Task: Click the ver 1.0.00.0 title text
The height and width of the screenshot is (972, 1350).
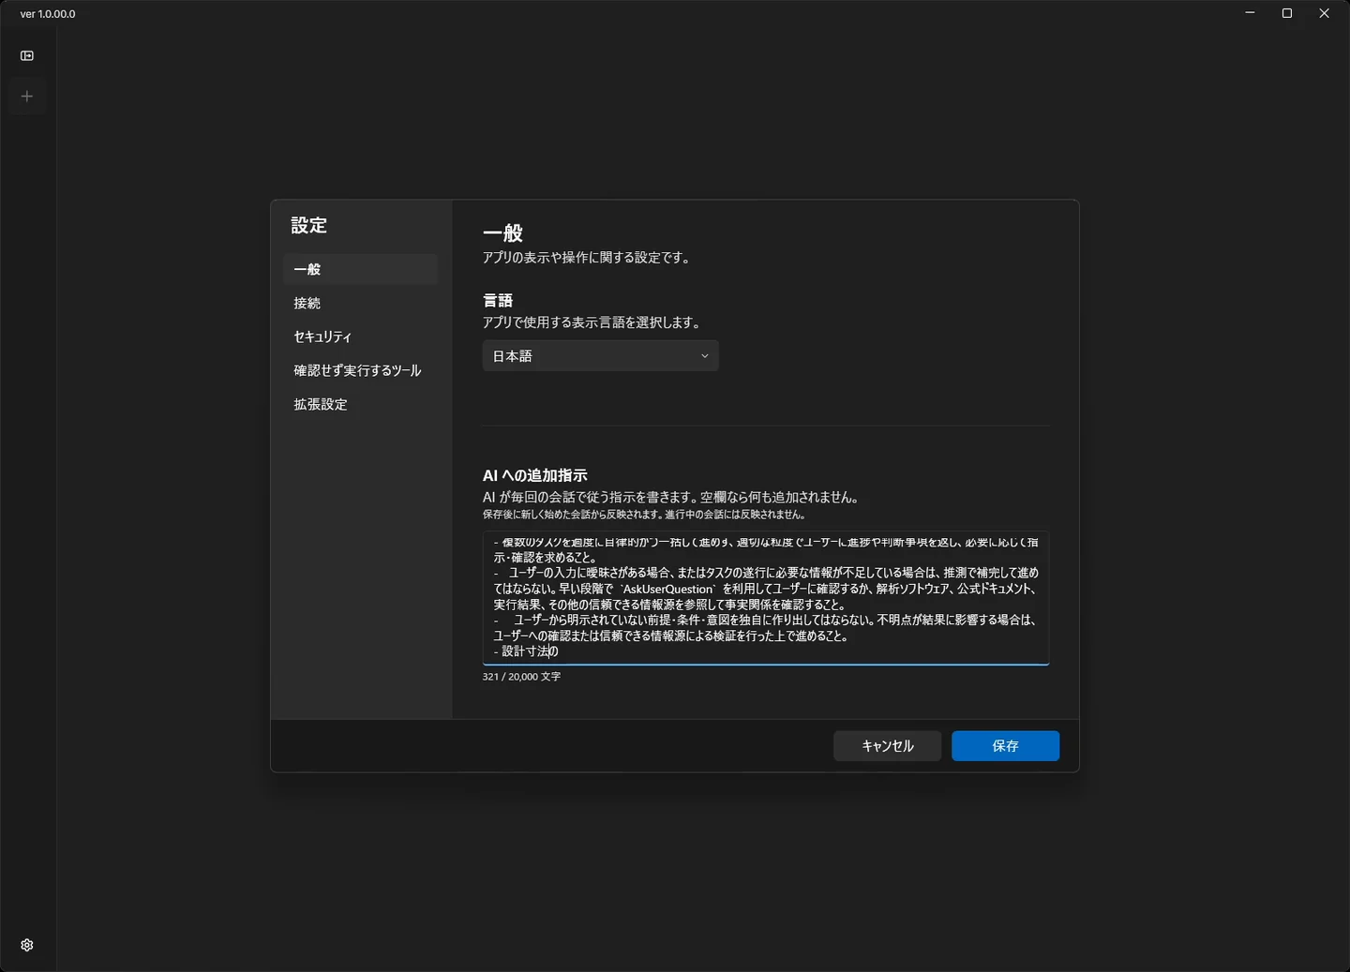Action: [48, 14]
